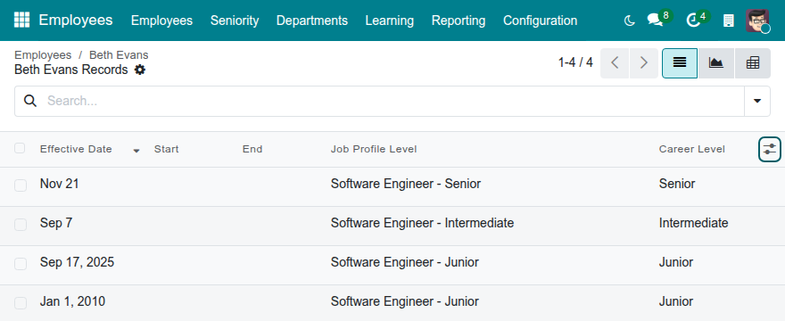Click Software Engineer - Intermediate cell

[422, 223]
